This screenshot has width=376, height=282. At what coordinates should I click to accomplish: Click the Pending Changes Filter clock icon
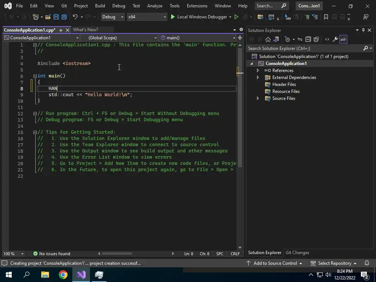tap(287, 39)
